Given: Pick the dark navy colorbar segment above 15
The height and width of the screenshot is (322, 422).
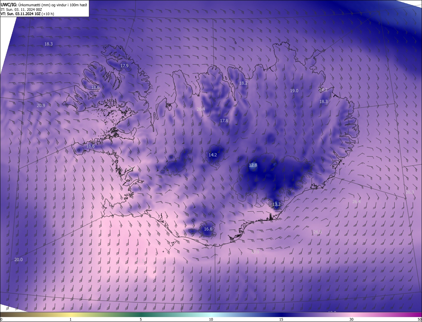Looking at the screenshot, I should coord(281,314).
